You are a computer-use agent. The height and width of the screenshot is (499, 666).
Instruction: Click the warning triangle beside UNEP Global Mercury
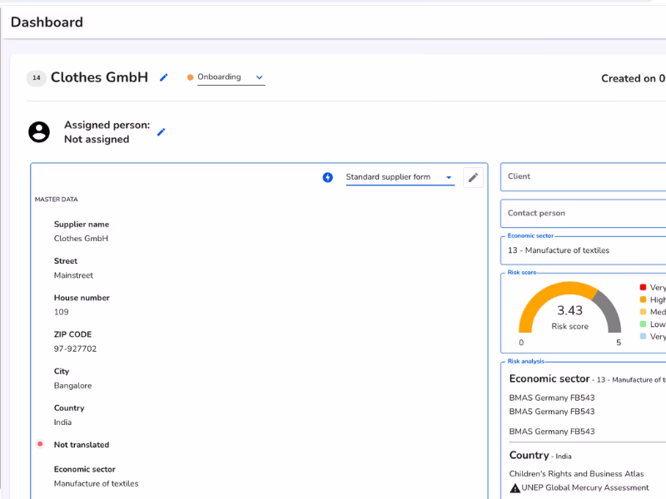tap(515, 488)
